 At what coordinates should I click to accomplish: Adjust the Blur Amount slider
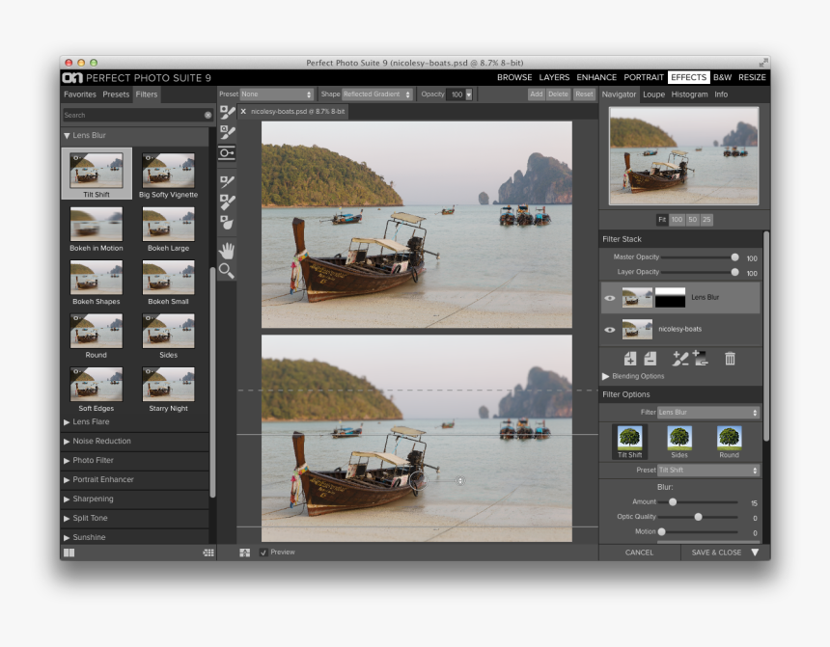(673, 502)
